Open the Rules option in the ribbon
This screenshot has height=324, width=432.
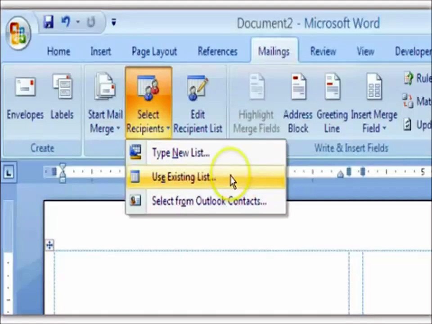point(417,78)
